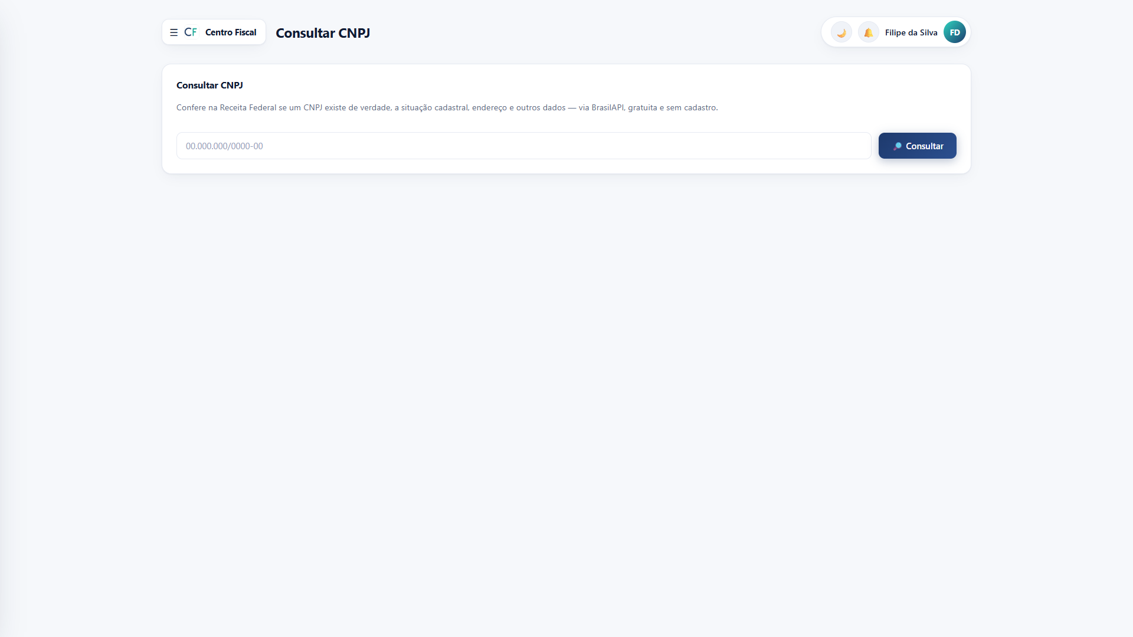Click the CF logo icon
The image size is (1133, 637).
[x=191, y=32]
